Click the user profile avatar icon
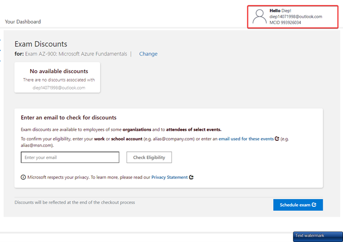This screenshot has width=343, height=242. coord(259,17)
